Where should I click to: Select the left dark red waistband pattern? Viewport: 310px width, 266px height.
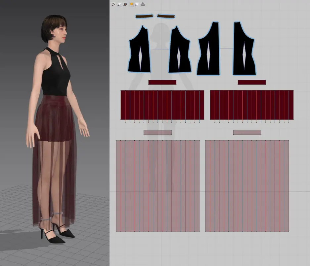coord(162,82)
